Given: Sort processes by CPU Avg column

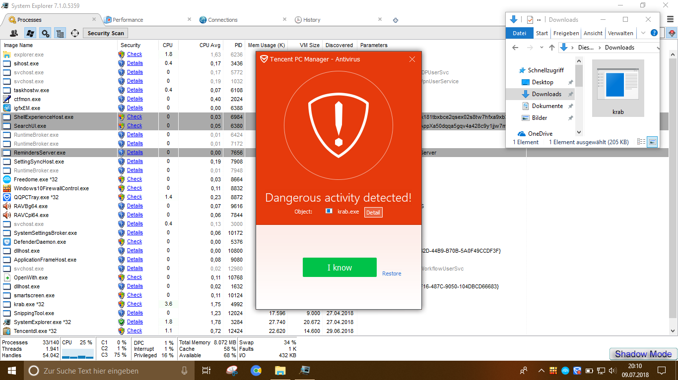Looking at the screenshot, I should click(210, 45).
